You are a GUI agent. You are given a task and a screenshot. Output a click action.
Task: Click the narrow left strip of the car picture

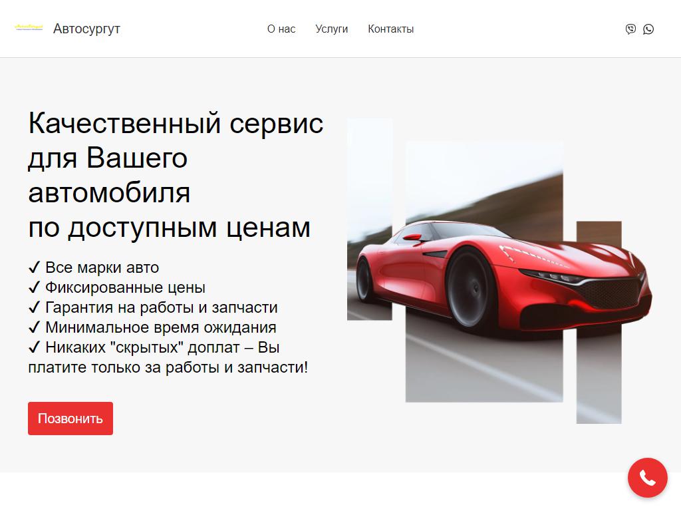click(370, 220)
